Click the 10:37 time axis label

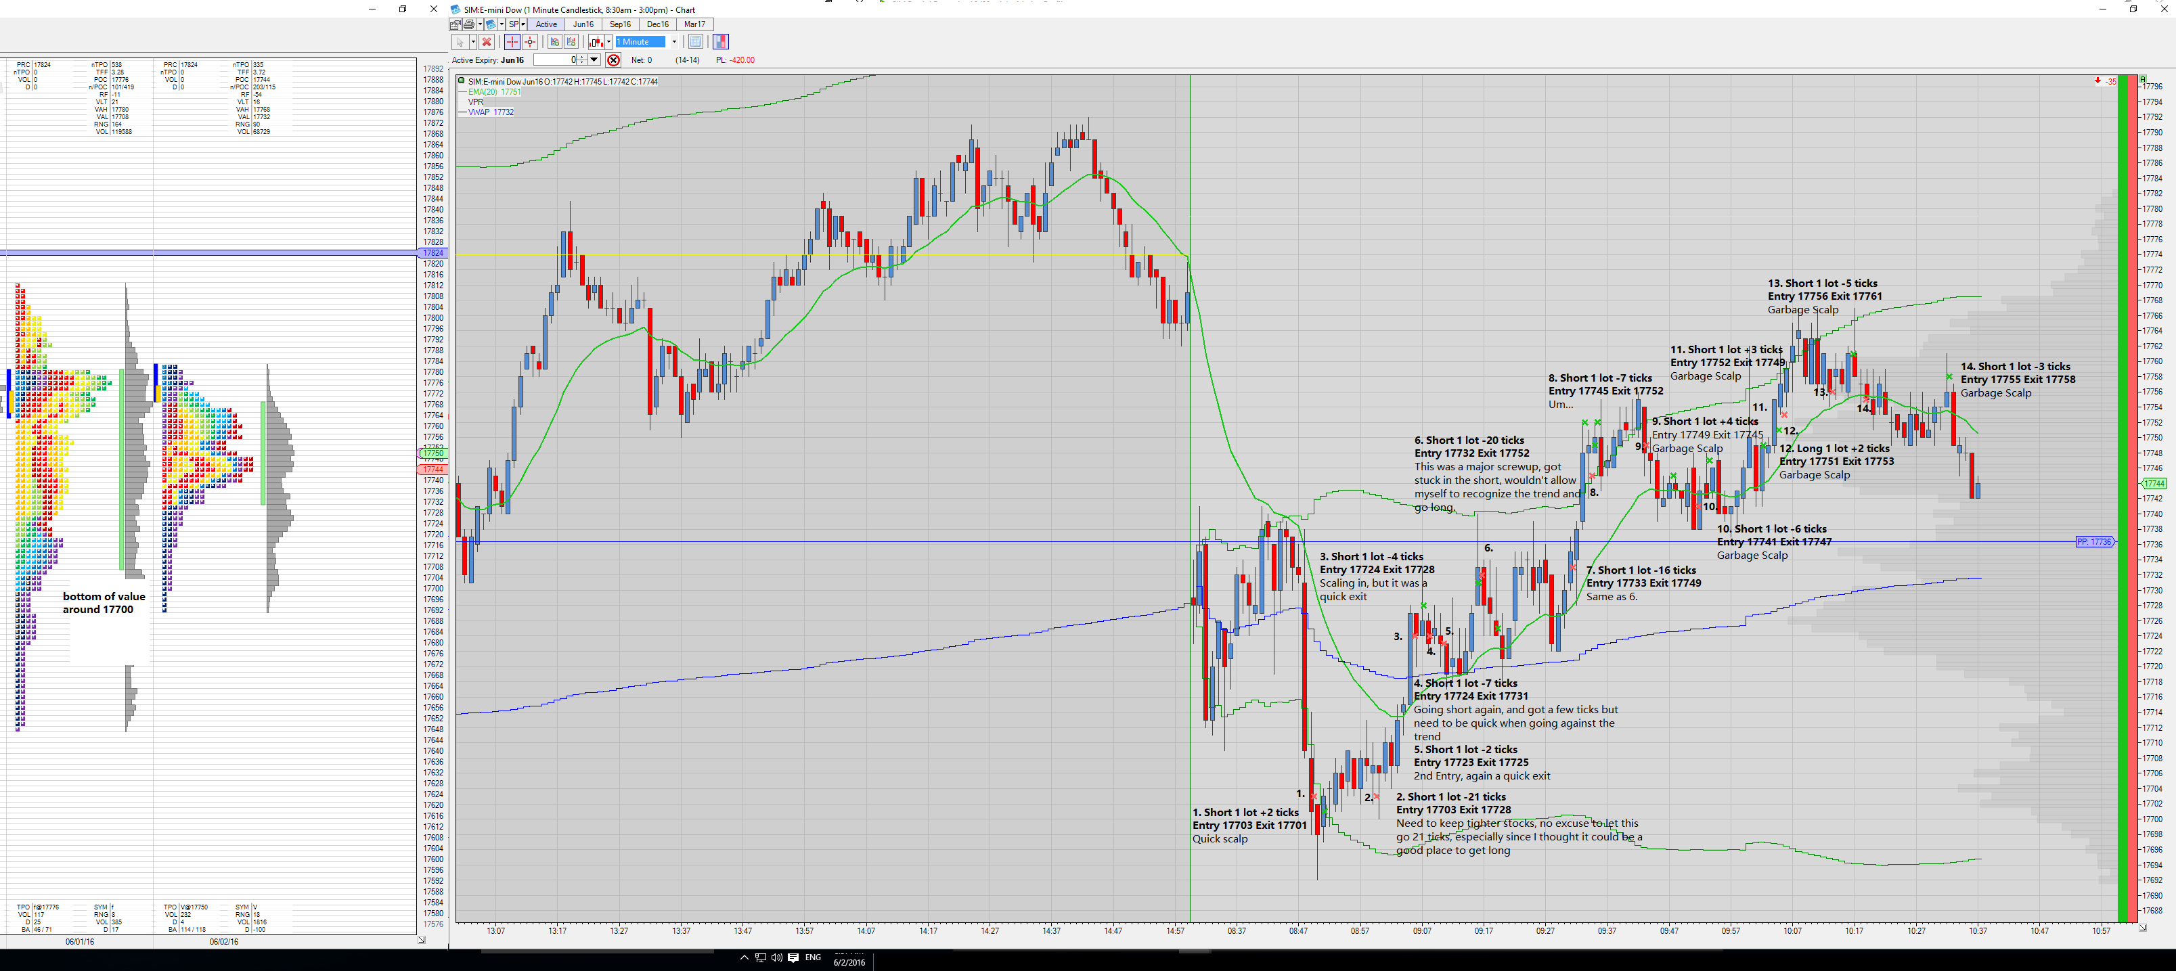[x=1978, y=931]
